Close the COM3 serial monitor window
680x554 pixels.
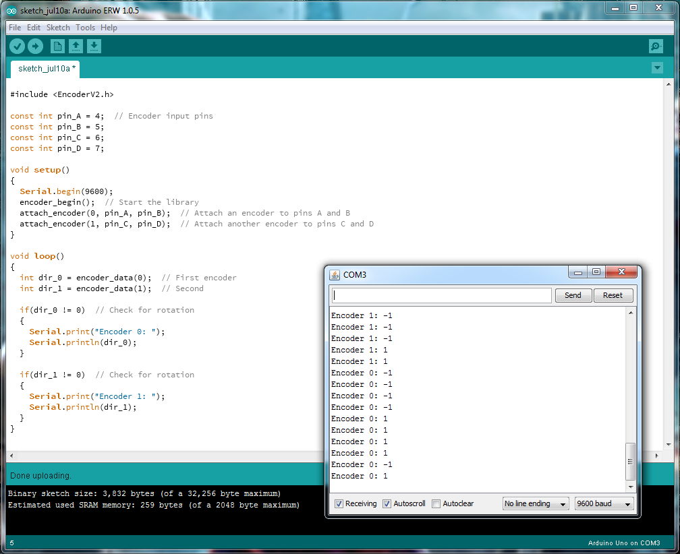[x=621, y=272]
